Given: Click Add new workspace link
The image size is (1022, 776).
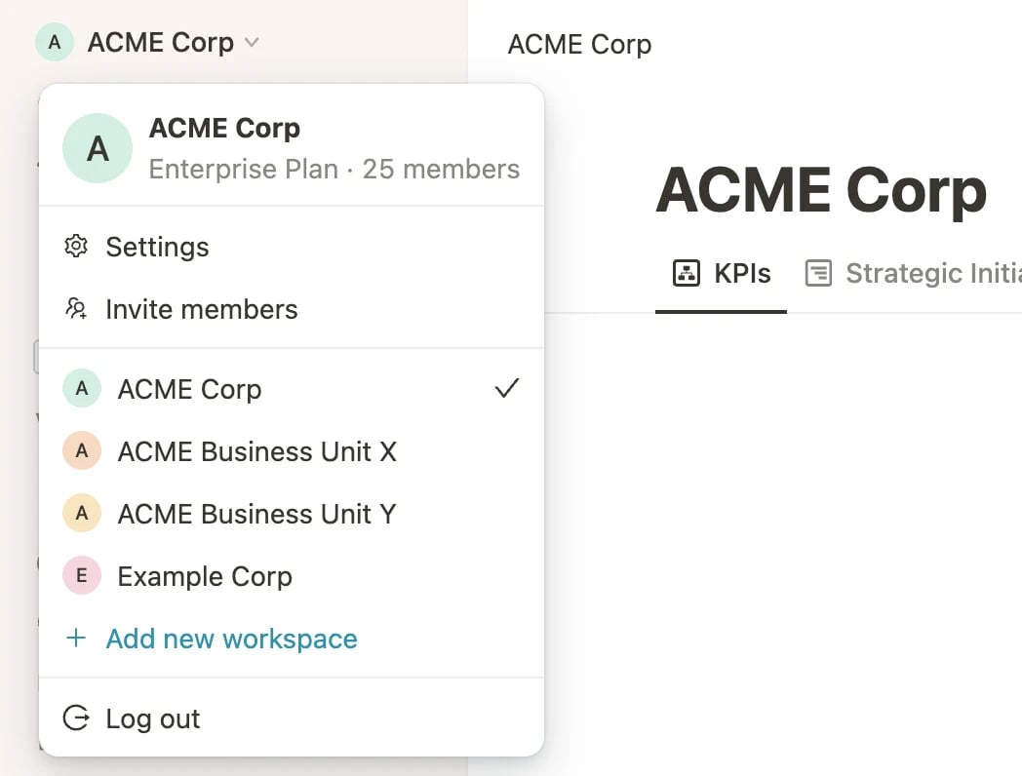Looking at the screenshot, I should coord(231,639).
